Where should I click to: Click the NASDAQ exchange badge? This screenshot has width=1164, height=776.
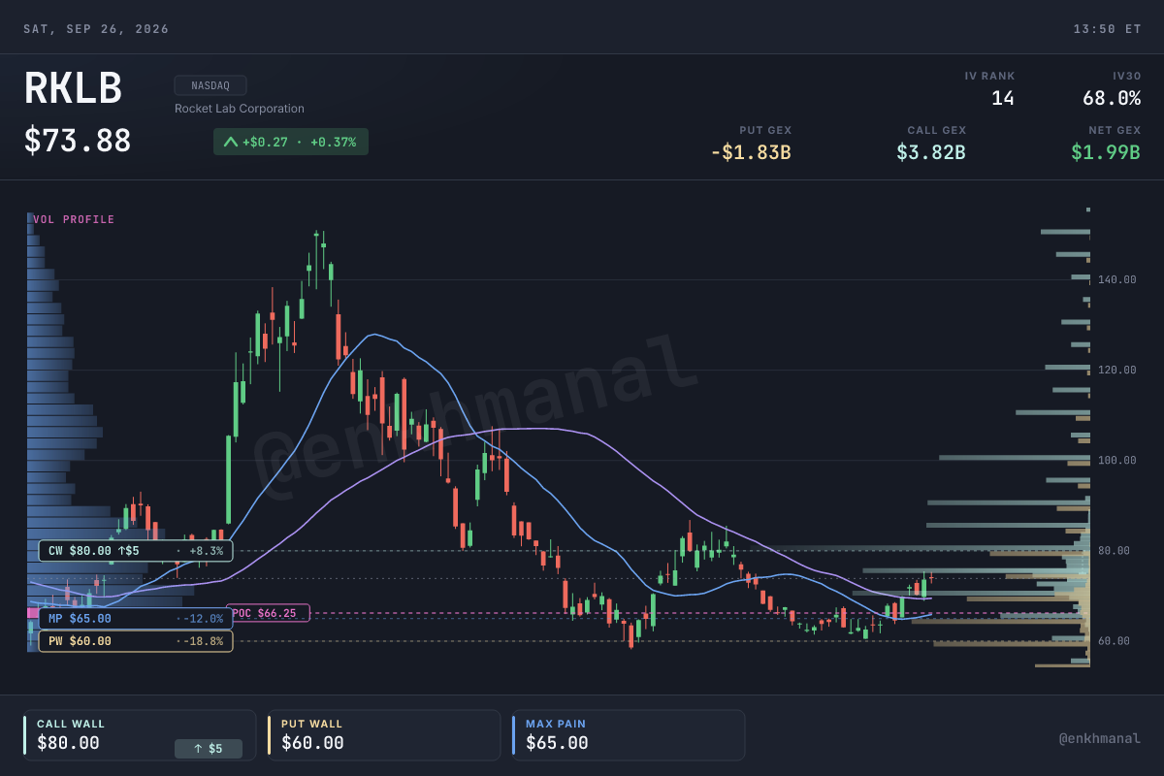(x=210, y=85)
